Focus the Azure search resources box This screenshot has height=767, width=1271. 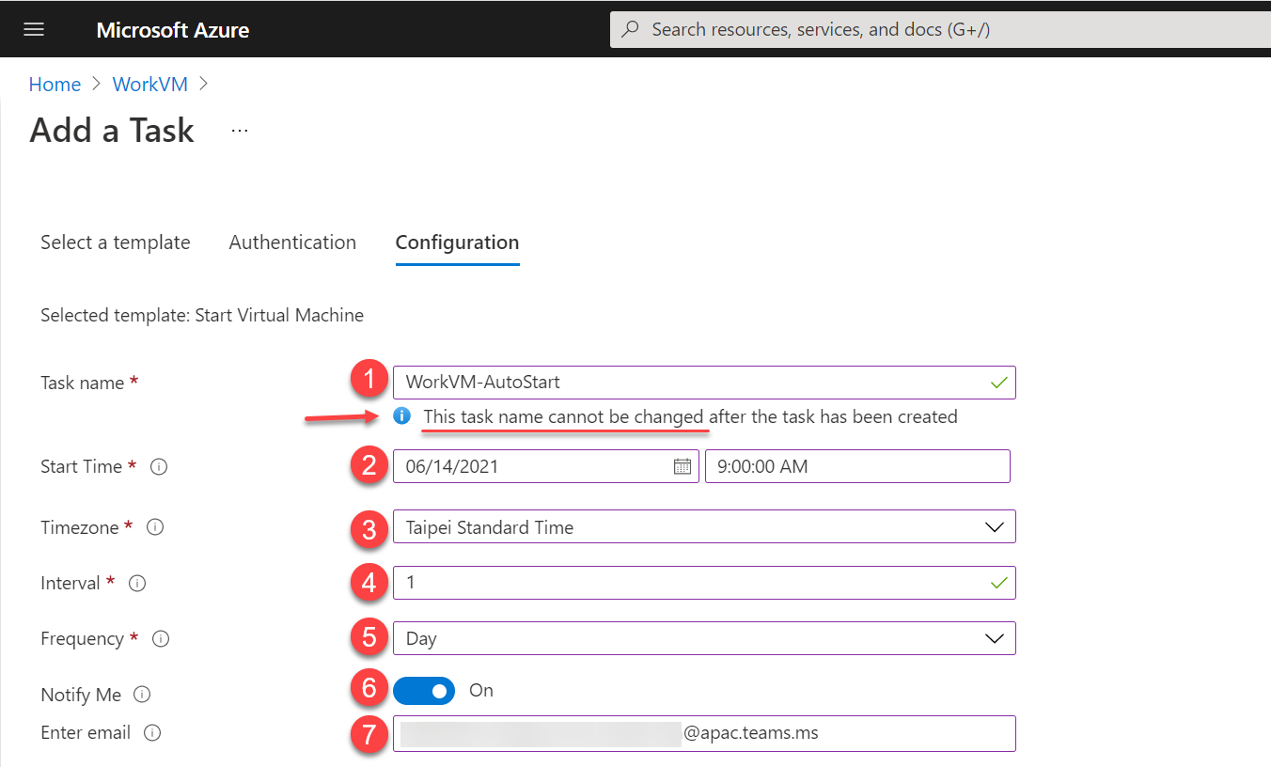(x=940, y=29)
